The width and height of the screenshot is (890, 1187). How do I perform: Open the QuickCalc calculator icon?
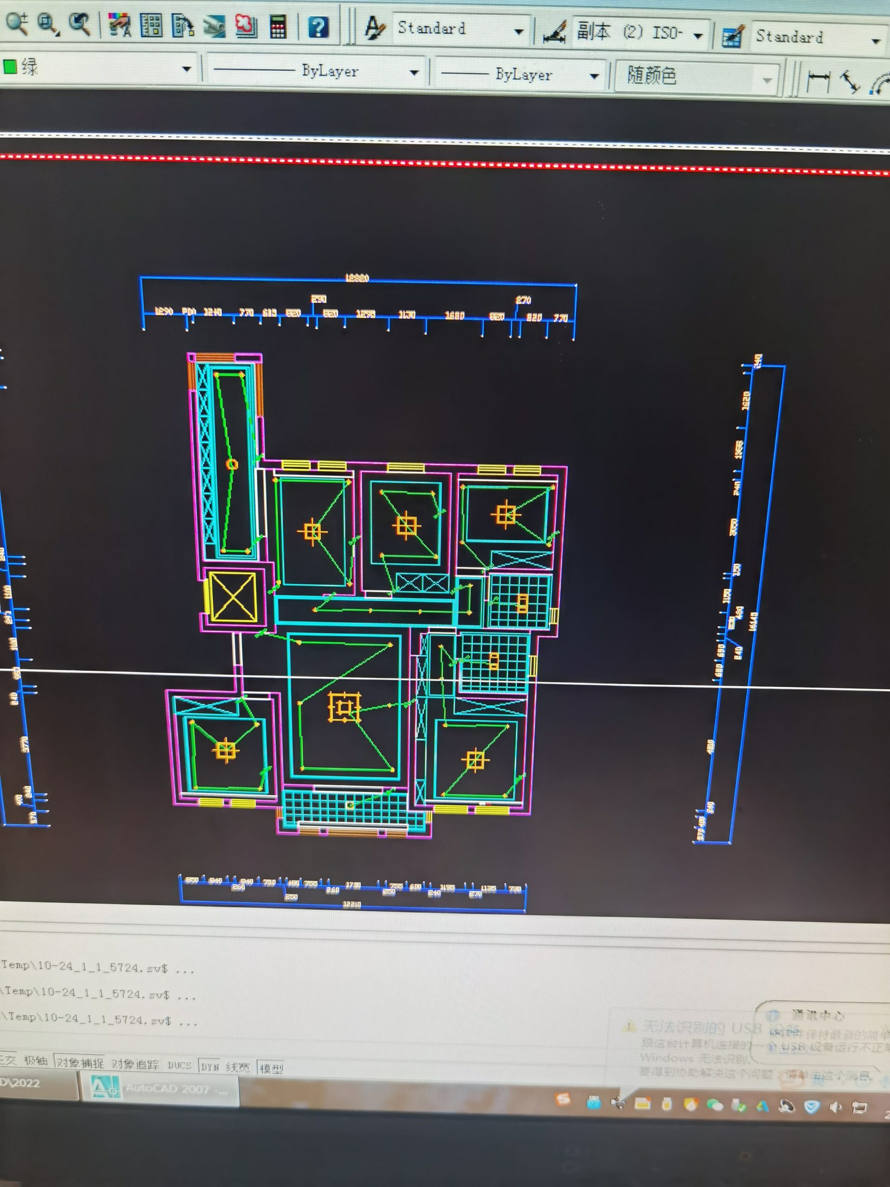tap(277, 27)
